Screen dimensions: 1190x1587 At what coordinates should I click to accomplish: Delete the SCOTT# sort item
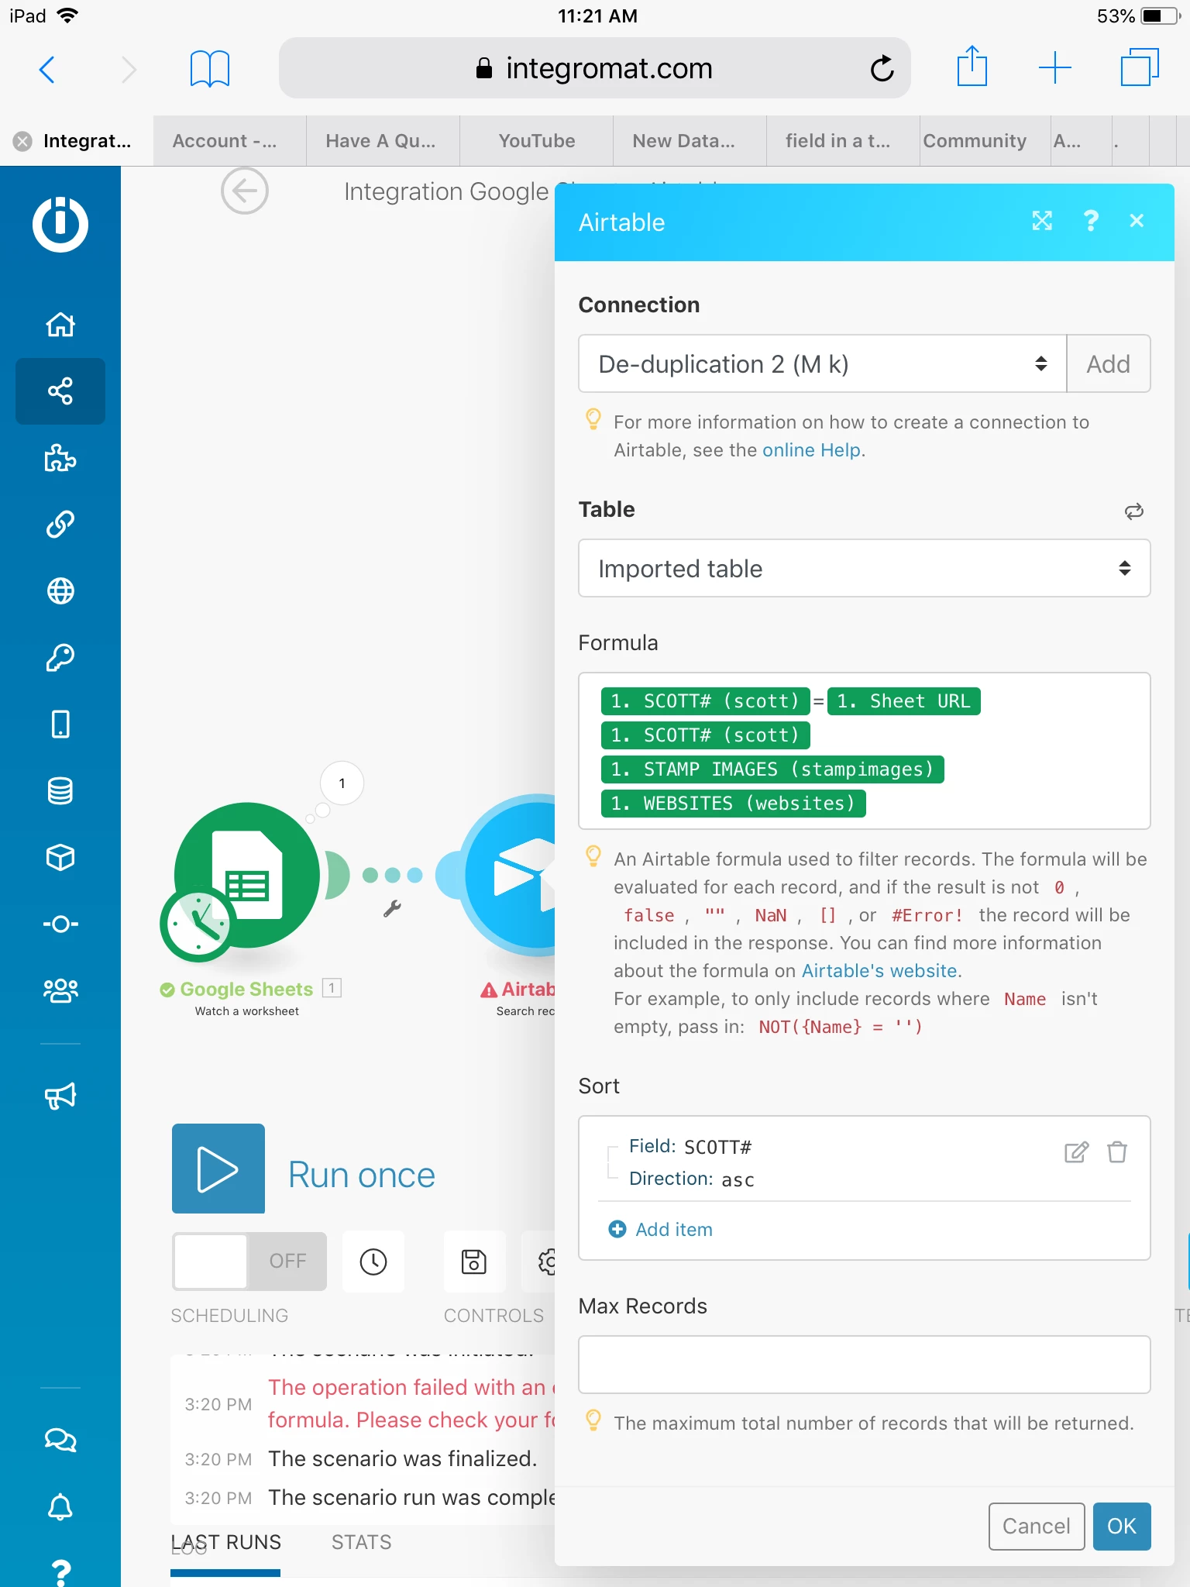pyautogui.click(x=1117, y=1152)
